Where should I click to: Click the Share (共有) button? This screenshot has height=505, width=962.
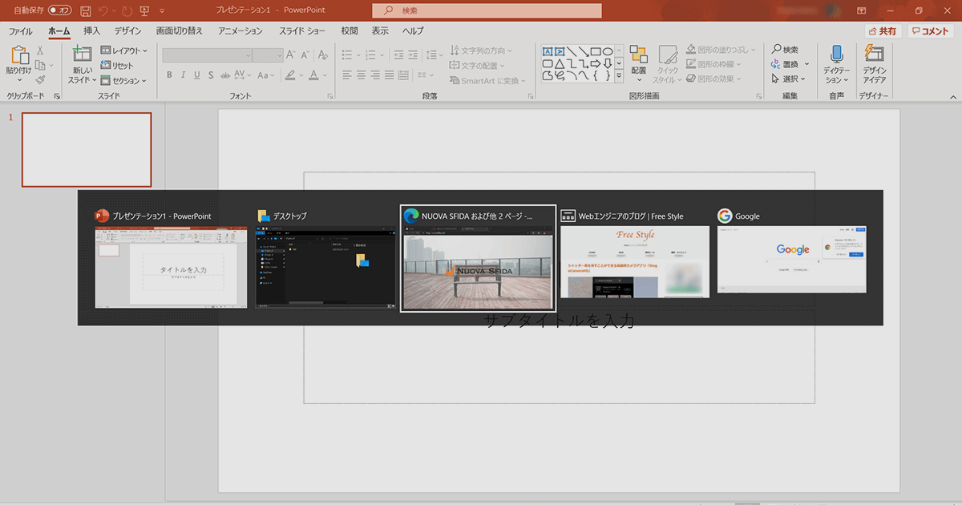coord(883,30)
